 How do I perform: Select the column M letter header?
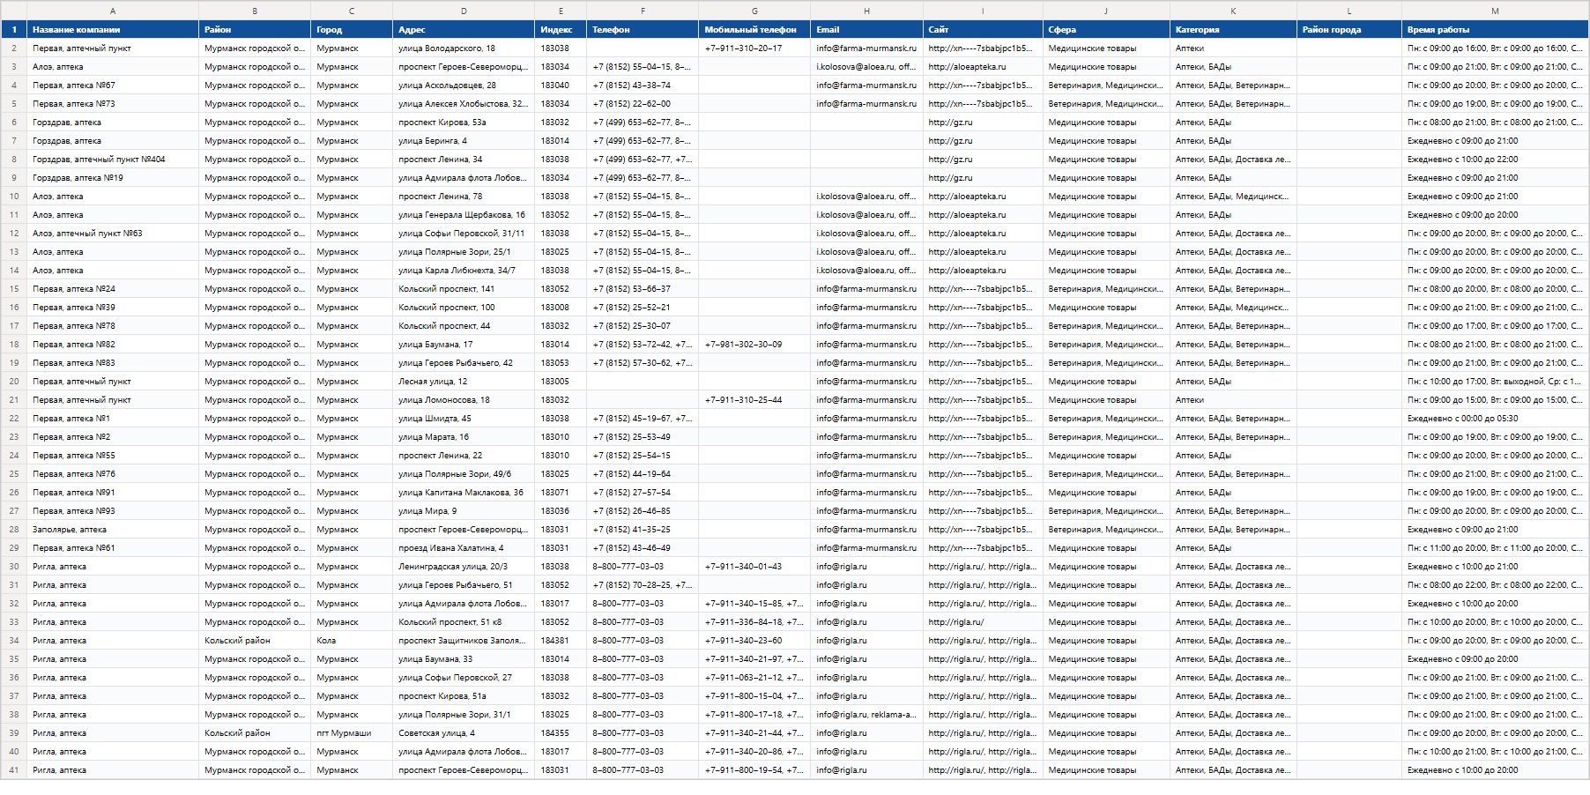pos(1495,11)
